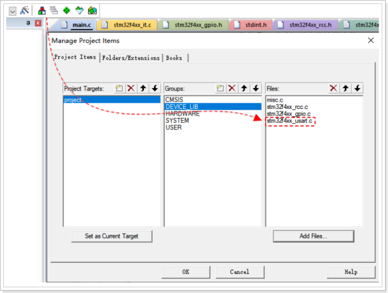Image resolution: width=388 pixels, height=293 pixels.
Task: Click the Add Files... button
Action: [313, 236]
